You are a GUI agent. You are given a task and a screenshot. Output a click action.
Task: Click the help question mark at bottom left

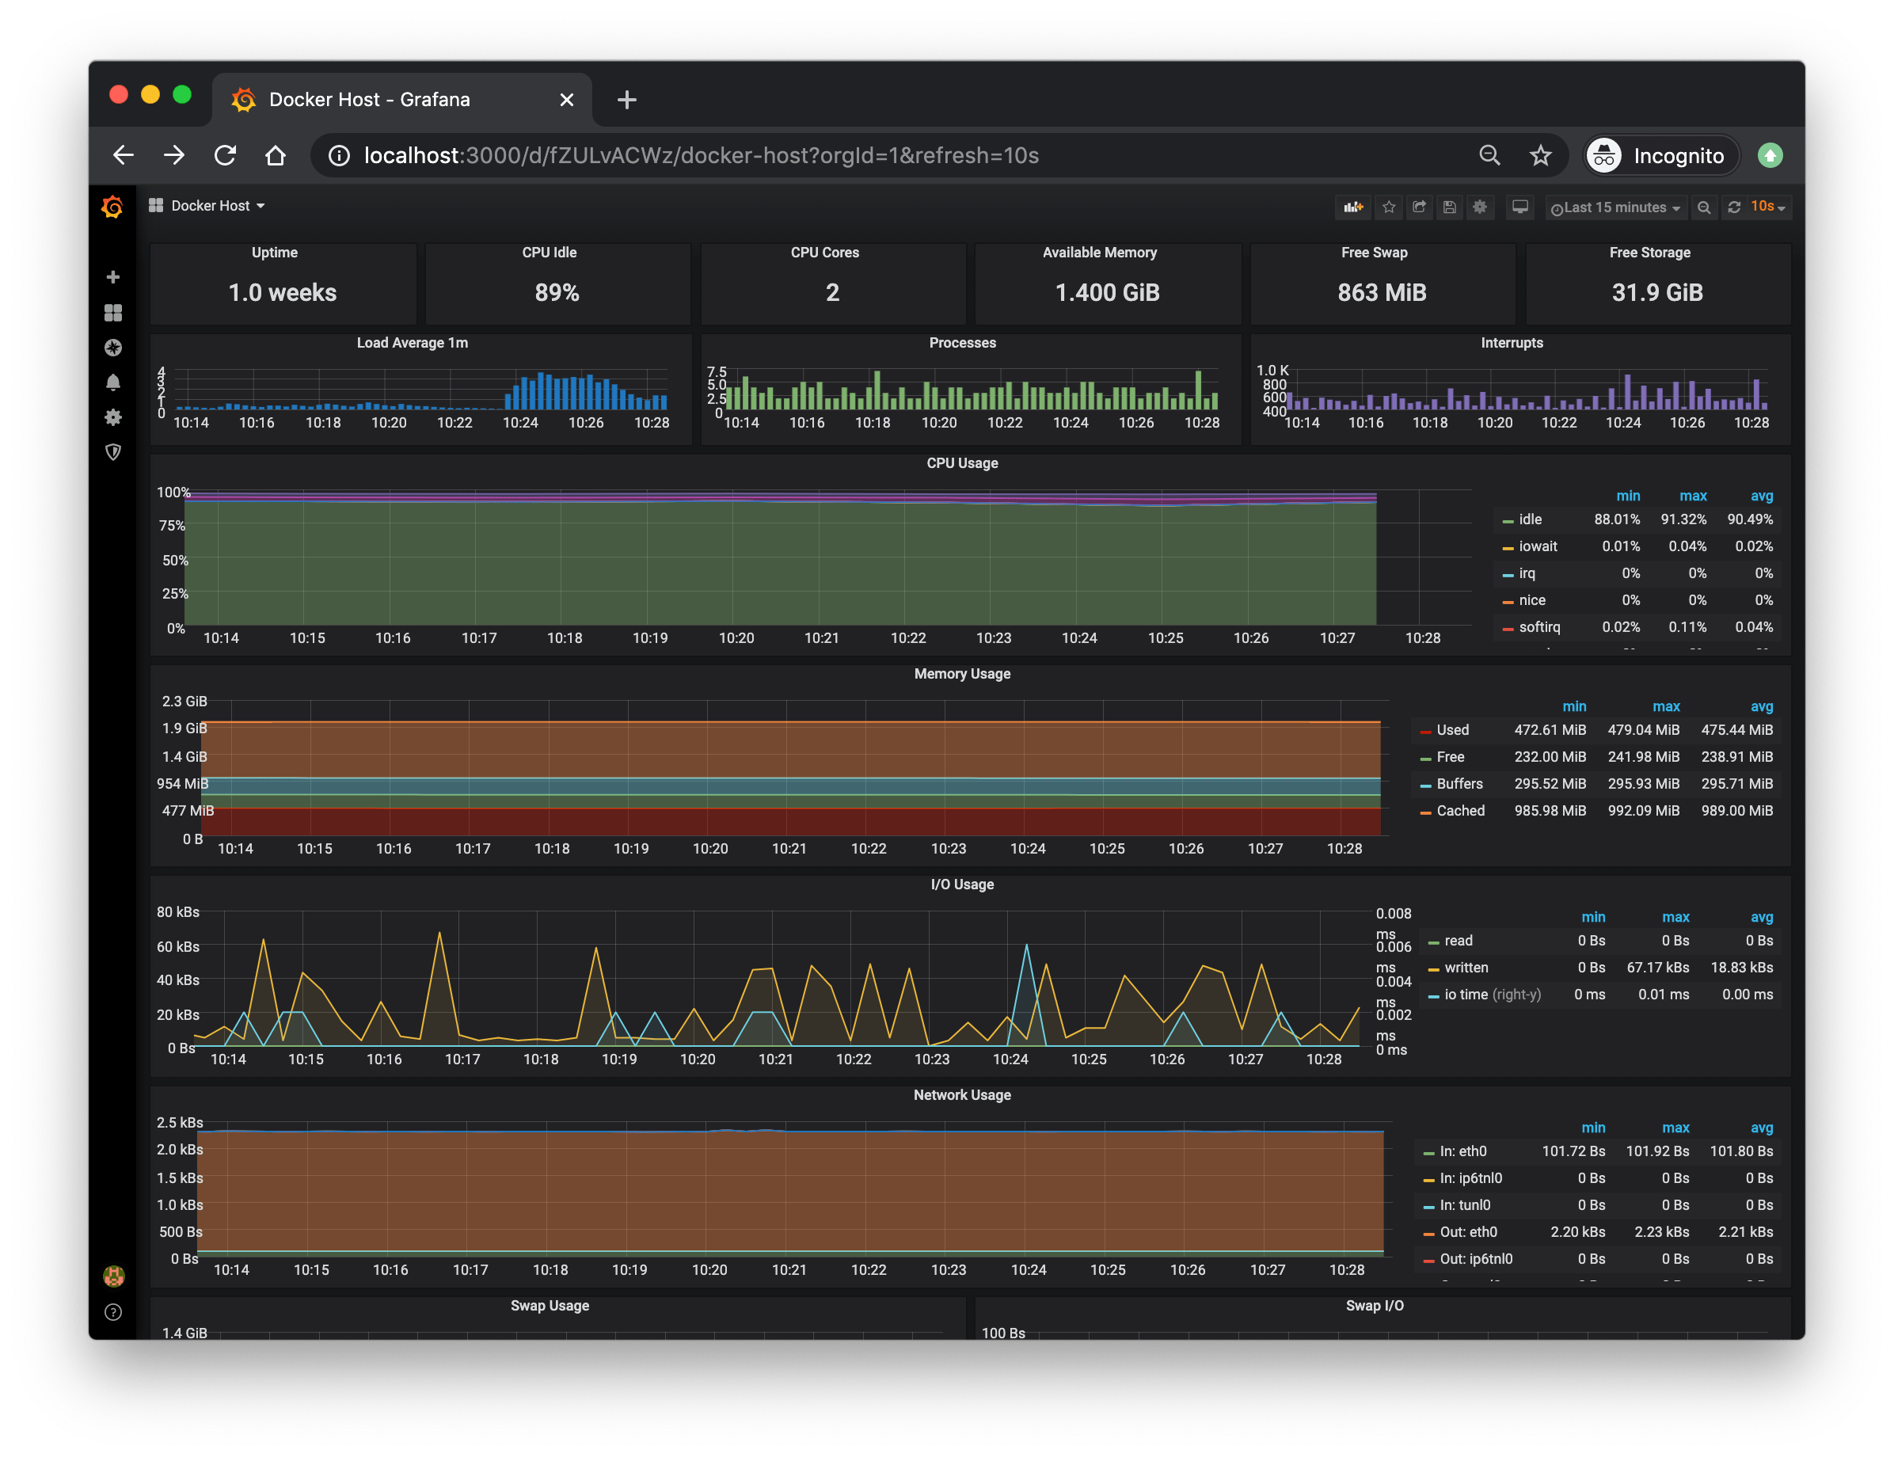112,1311
